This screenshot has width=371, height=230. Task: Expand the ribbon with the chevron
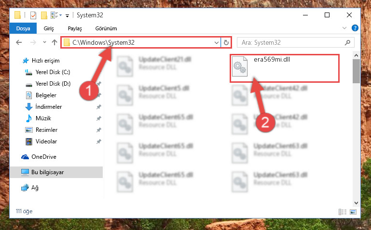point(344,28)
